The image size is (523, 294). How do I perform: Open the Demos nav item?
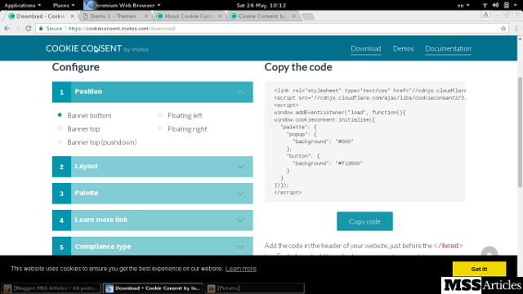403,49
